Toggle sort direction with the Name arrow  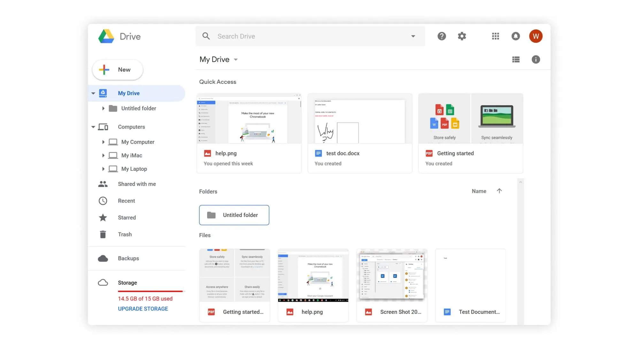(x=499, y=191)
